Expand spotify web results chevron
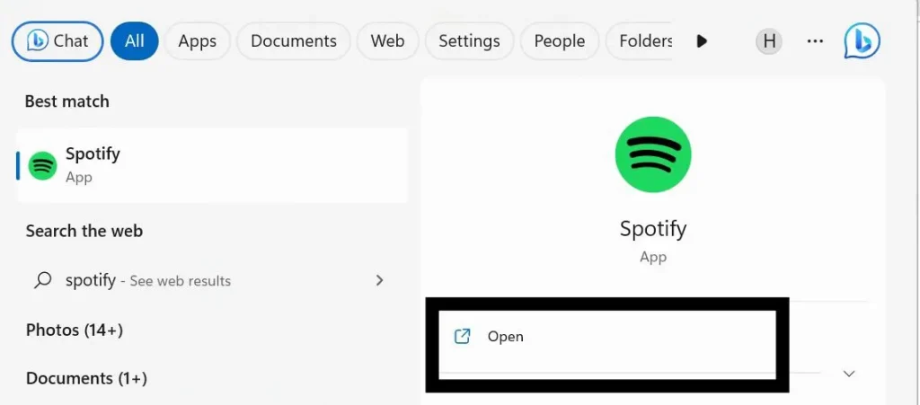The width and height of the screenshot is (920, 405). [x=380, y=280]
